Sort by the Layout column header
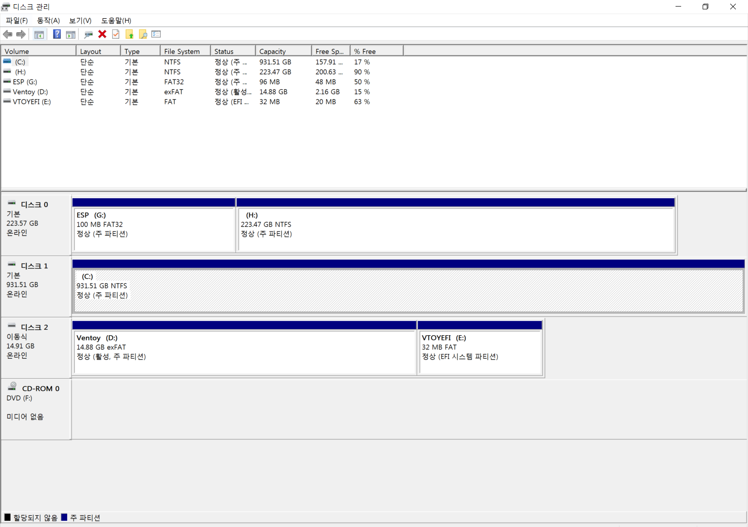The width and height of the screenshot is (748, 527). pyautogui.click(x=98, y=51)
